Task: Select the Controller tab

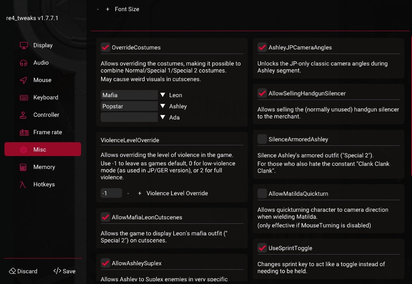Action: (43, 115)
